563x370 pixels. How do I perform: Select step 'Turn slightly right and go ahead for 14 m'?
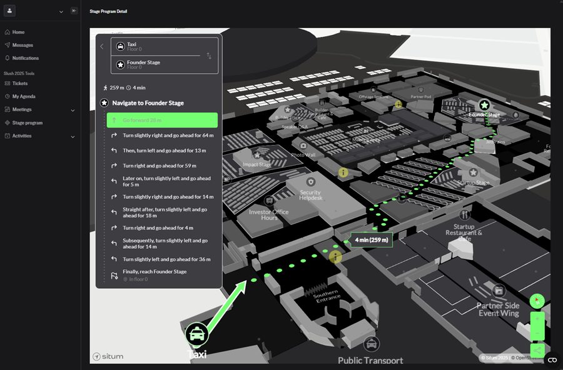pyautogui.click(x=162, y=197)
